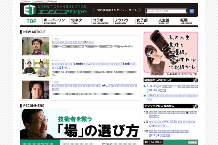Screen dimensions: 218x145
Task: Open the TOP navigation tab
Action: tap(31, 21)
